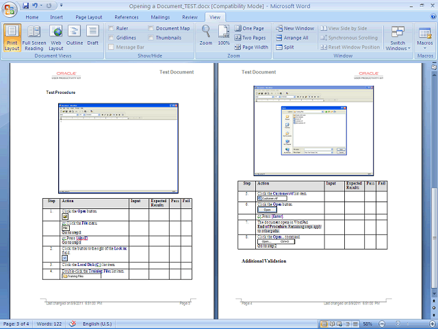Open the Home tab
Screen dimensions: 438x329
32,17
